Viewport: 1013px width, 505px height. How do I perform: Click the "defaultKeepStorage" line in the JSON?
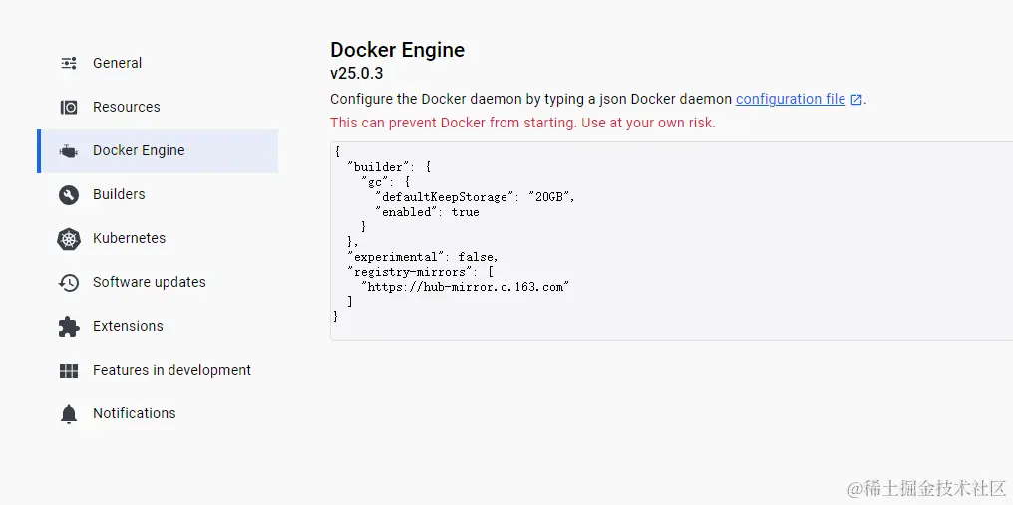(x=475, y=197)
